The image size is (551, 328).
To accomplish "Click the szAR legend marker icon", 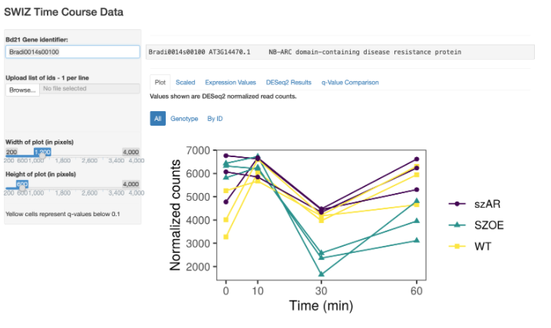I will click(x=457, y=204).
